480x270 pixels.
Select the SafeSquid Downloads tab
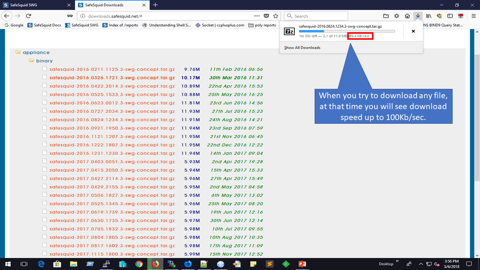(112, 5)
